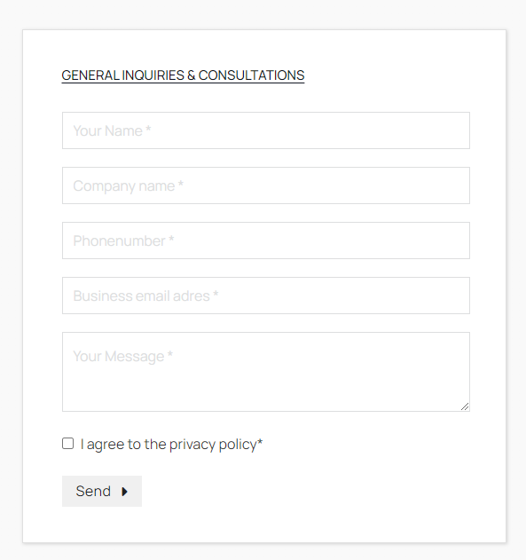Image resolution: width=526 pixels, height=560 pixels.
Task: Click into the Phonenumber field
Action: [x=266, y=241]
